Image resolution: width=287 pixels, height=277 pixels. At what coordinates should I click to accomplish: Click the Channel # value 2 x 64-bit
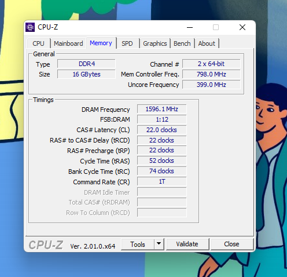(x=211, y=64)
